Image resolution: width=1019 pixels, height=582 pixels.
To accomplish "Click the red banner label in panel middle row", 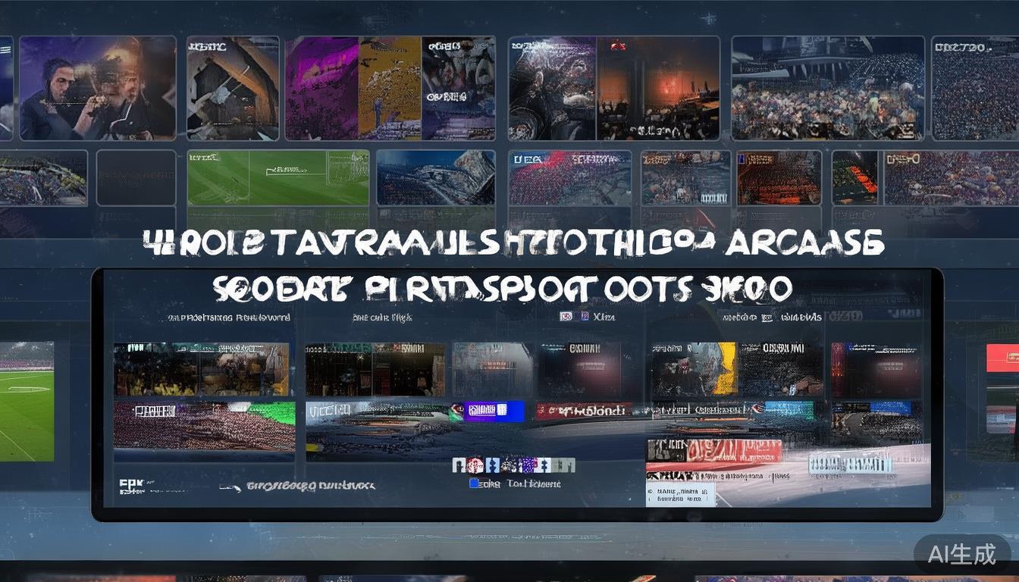I will tap(583, 411).
